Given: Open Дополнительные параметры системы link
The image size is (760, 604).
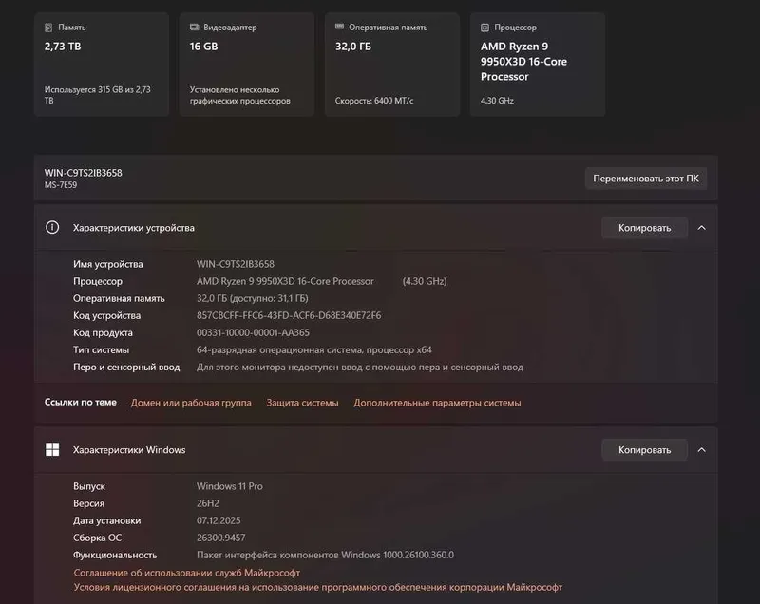Looking at the screenshot, I should pos(437,403).
